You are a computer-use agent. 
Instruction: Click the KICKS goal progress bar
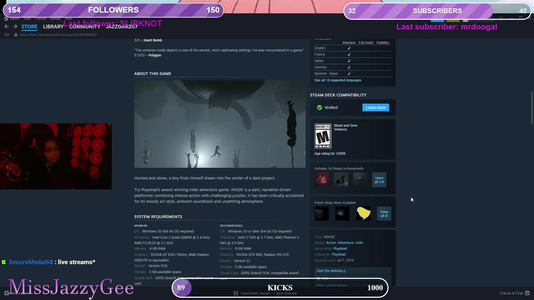coord(280,287)
